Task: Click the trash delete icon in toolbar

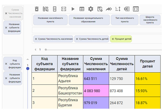Action: (x=37, y=9)
